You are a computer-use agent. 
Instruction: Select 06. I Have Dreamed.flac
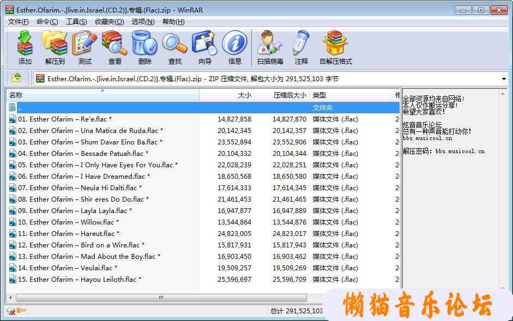pyautogui.click(x=84, y=177)
